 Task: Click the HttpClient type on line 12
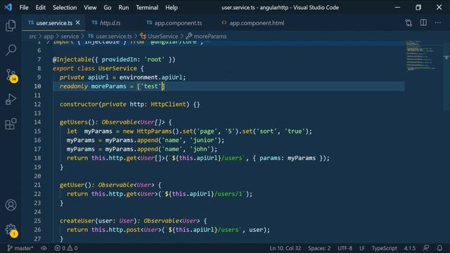168,104
